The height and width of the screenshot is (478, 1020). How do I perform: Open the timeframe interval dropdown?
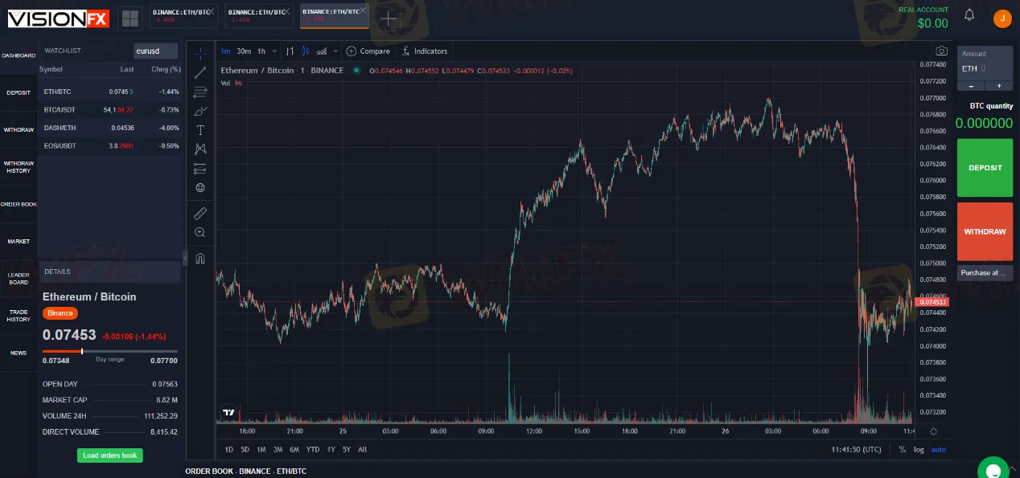click(x=274, y=51)
